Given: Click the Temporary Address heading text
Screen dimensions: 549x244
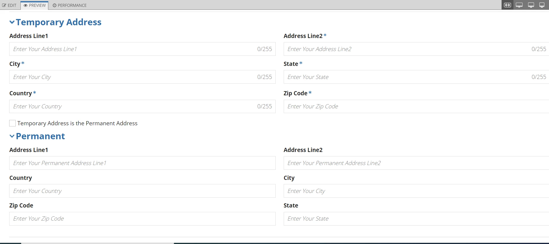Looking at the screenshot, I should tap(59, 22).
